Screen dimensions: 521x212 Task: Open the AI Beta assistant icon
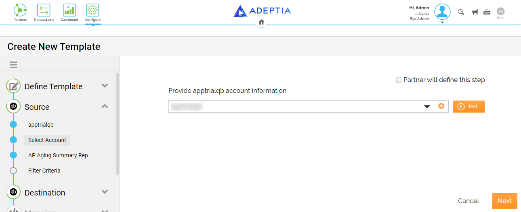(500, 12)
